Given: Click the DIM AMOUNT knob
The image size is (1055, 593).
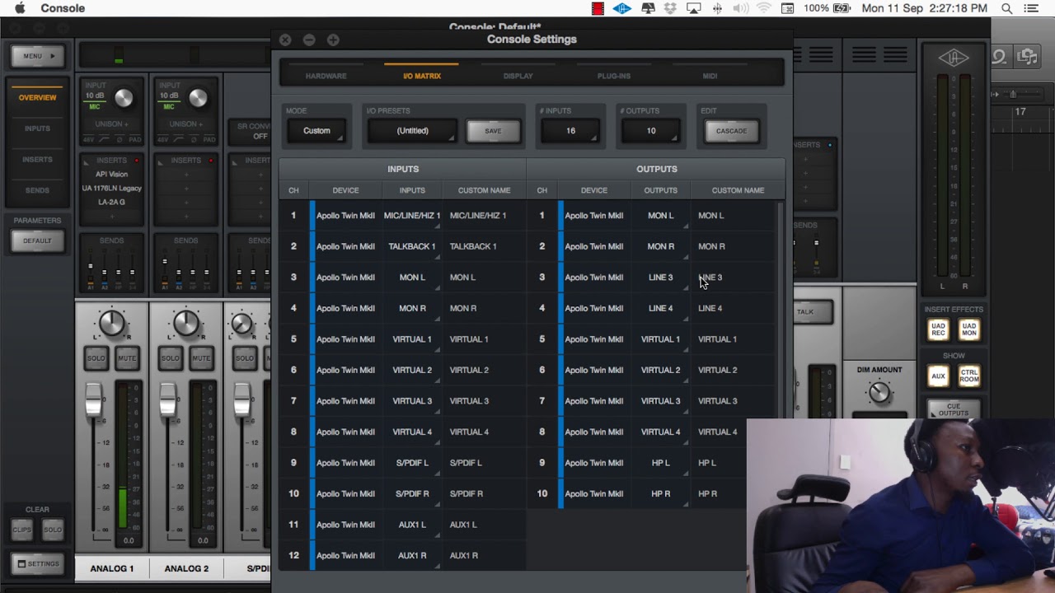Looking at the screenshot, I should click(879, 393).
